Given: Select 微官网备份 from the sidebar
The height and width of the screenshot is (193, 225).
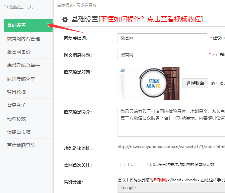Looking at the screenshot, I should (19, 52).
